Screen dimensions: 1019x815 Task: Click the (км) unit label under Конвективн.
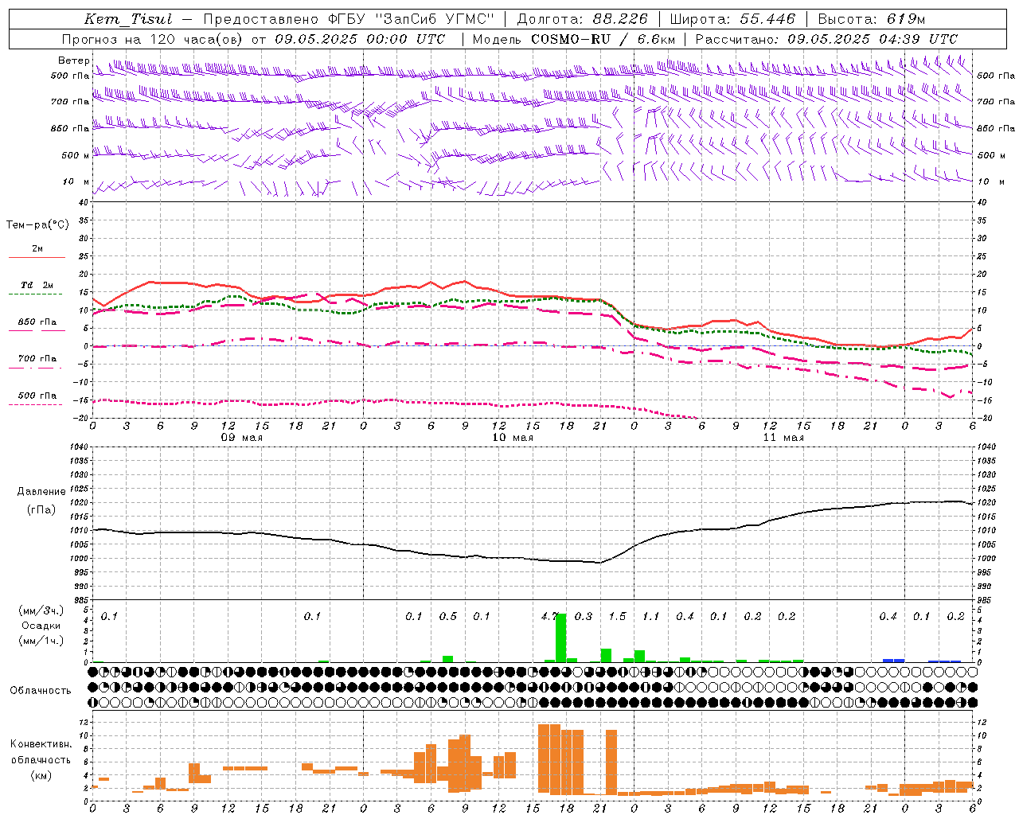(x=41, y=775)
